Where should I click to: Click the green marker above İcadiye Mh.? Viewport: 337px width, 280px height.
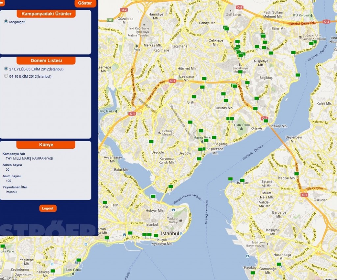(x=297, y=174)
